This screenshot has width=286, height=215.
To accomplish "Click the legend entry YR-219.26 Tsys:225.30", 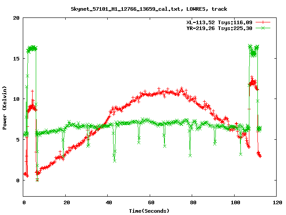I will pyautogui.click(x=219, y=28).
